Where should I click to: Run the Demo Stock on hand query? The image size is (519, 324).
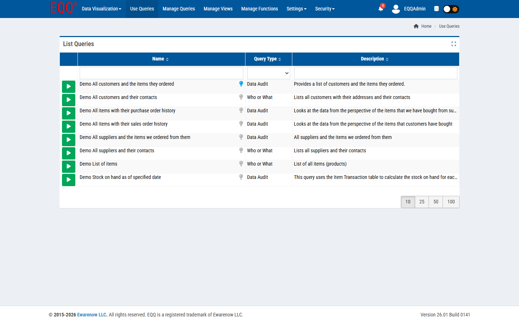tap(68, 180)
